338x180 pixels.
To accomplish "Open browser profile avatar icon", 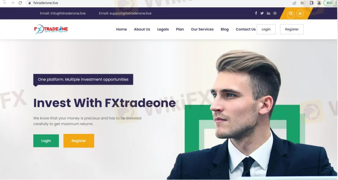I will point(319,3).
